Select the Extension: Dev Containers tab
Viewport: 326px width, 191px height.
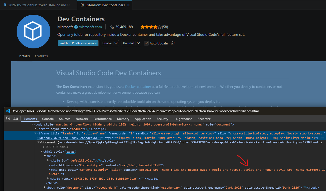tap(105, 5)
